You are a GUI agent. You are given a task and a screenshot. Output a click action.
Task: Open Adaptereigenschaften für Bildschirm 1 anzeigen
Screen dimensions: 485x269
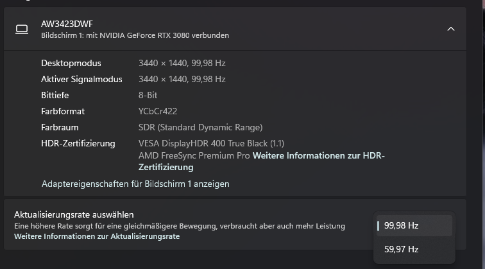coord(135,184)
